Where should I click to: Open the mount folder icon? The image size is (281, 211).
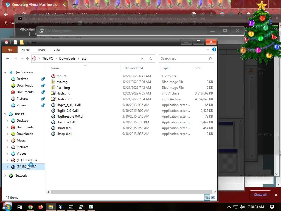pyautogui.click(x=53, y=76)
